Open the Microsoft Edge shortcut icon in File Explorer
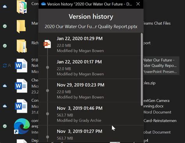Image resolution: width=185 pixels, height=143 pixels. [22, 126]
